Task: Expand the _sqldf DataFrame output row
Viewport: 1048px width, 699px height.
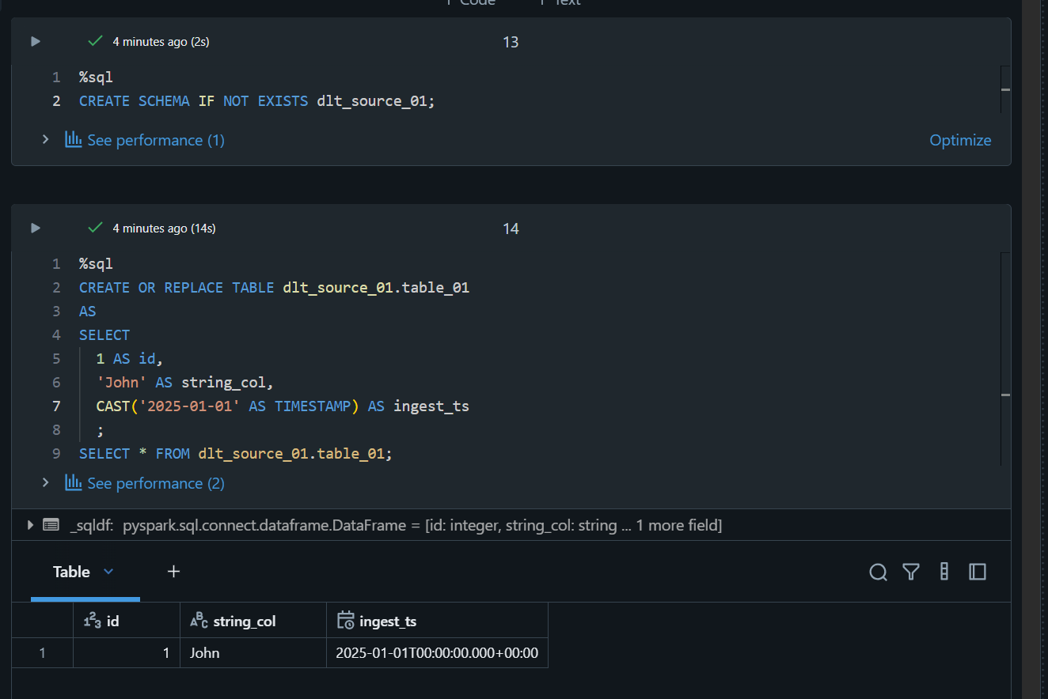Action: (x=29, y=524)
